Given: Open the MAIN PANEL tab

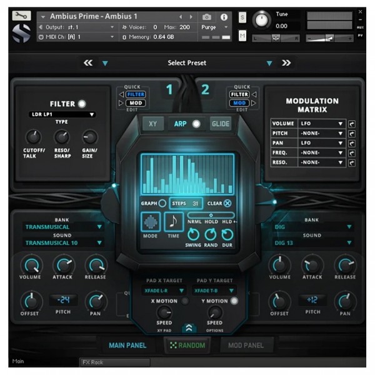Looking at the screenshot, I should [x=127, y=346].
